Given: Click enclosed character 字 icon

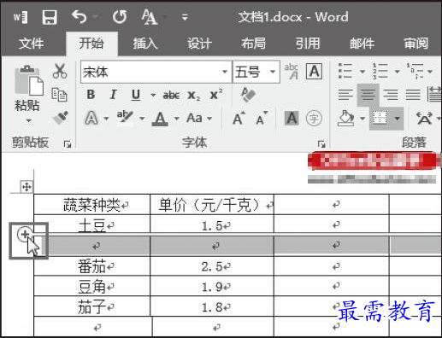Looking at the screenshot, I should (314, 118).
